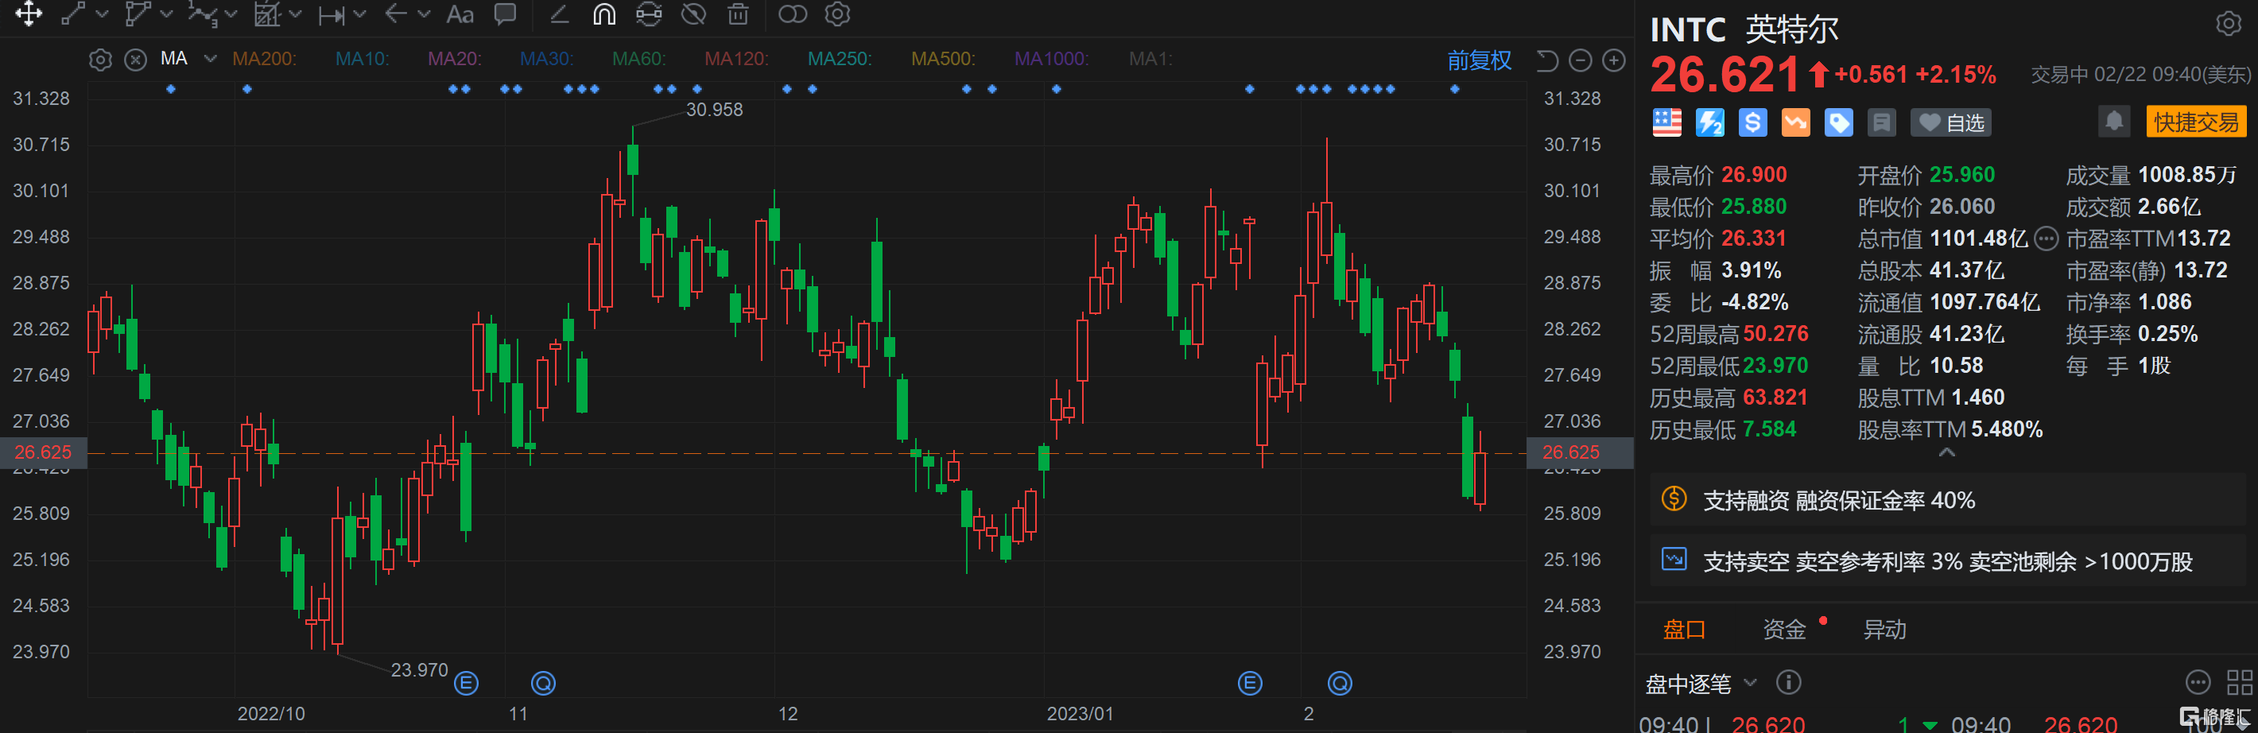2258x733 pixels.
Task: Toggle the magnet snap mode
Action: (x=604, y=15)
